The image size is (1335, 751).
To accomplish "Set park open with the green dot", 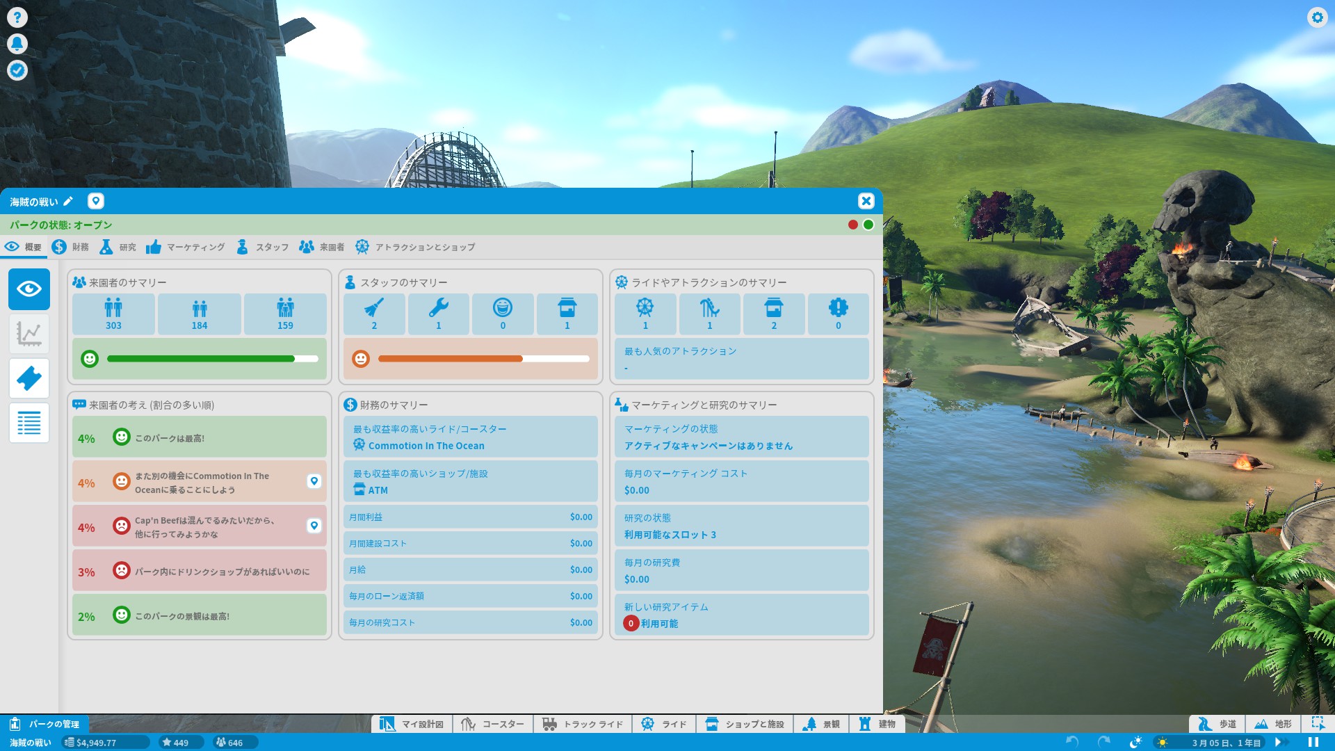I will click(868, 225).
